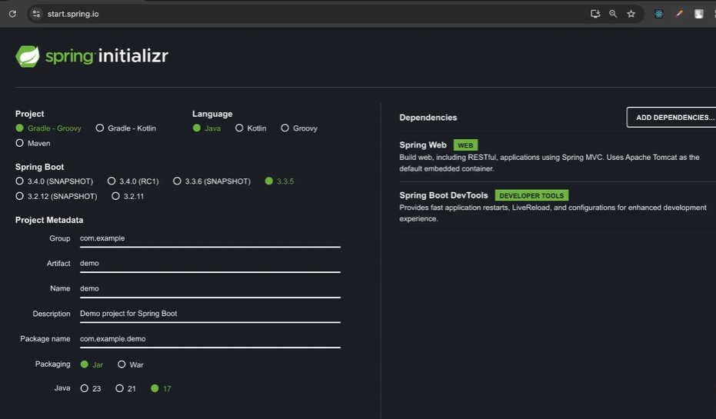Viewport: 716px width, 419px height.
Task: Click the DevTools description text
Action: click(x=553, y=213)
